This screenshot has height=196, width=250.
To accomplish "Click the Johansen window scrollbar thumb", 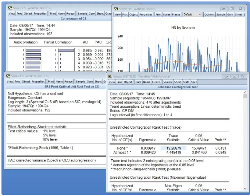I will (x=245, y=96).
